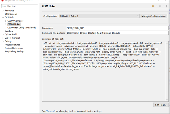This screenshot has height=114, width=170.
Task: Expand the C2000 Linker node
Action: [x=6, y=24]
